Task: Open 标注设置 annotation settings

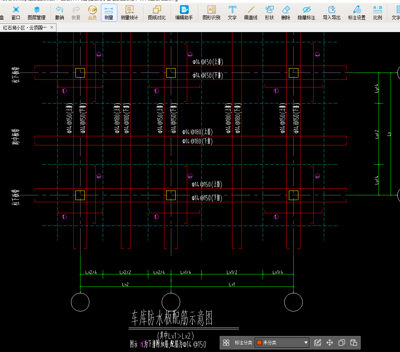Action: click(x=357, y=13)
